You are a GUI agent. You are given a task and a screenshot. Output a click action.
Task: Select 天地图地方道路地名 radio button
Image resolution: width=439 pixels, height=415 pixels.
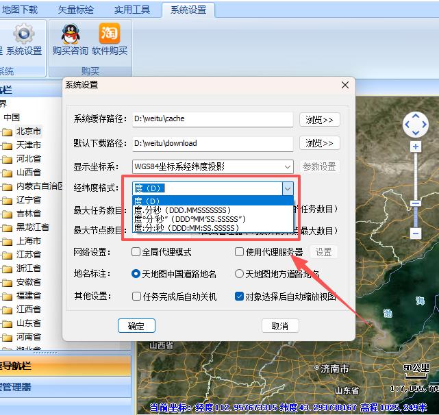coord(239,274)
